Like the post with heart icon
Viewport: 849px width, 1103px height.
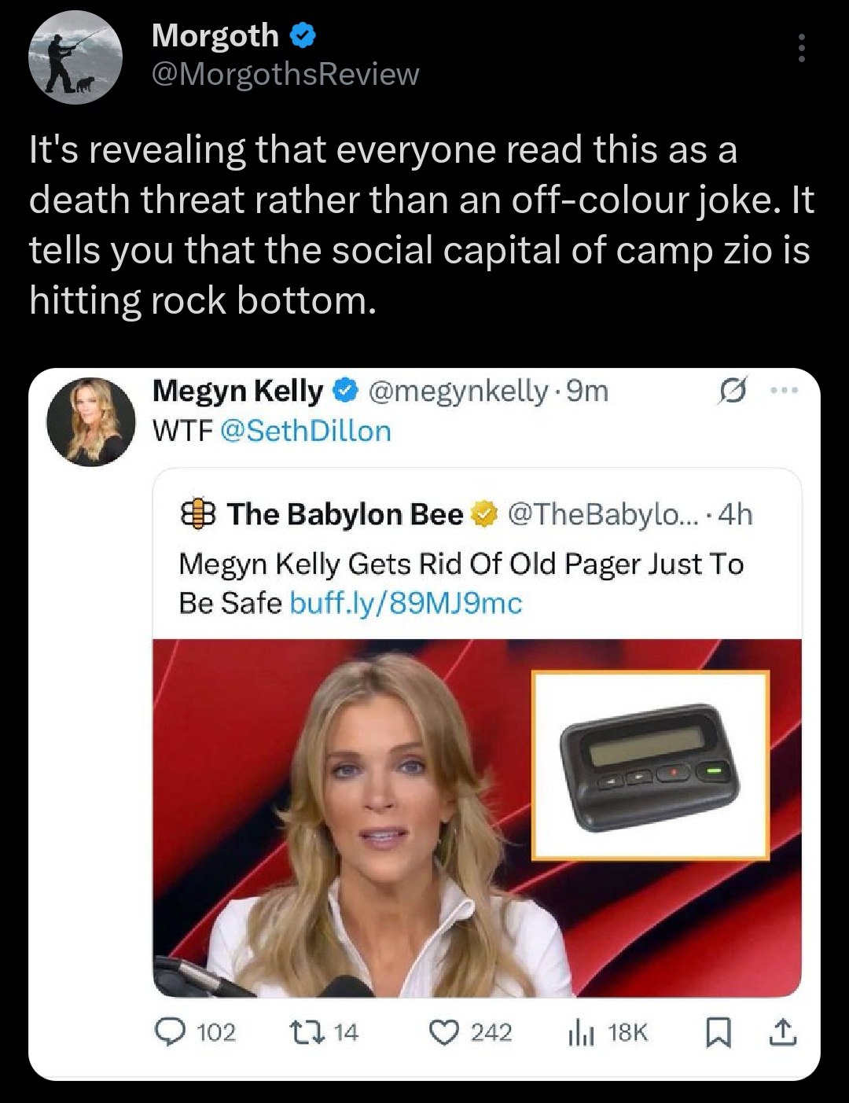(x=444, y=1031)
